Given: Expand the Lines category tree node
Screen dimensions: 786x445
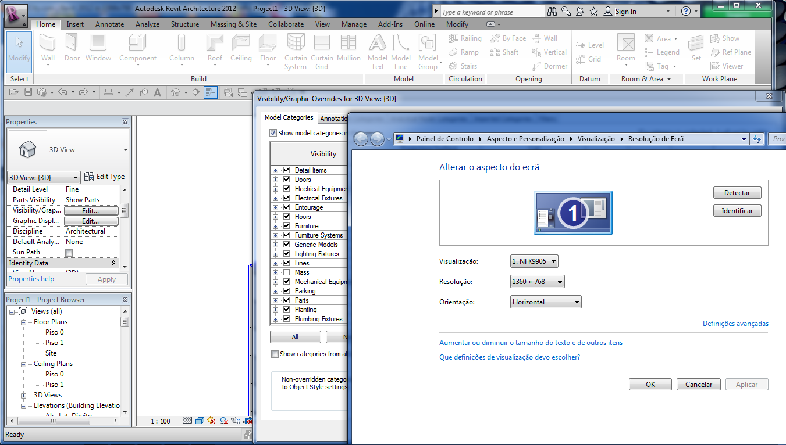Looking at the screenshot, I should [275, 263].
